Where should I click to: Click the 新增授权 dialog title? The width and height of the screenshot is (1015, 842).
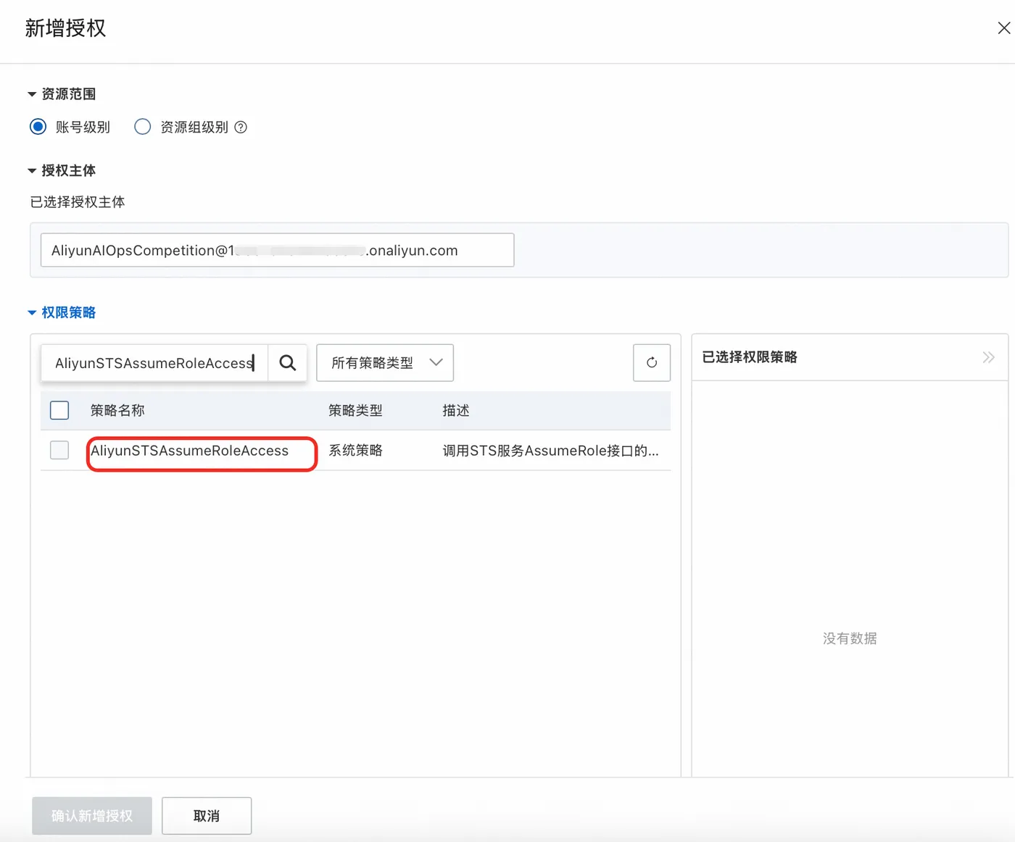[x=65, y=28]
